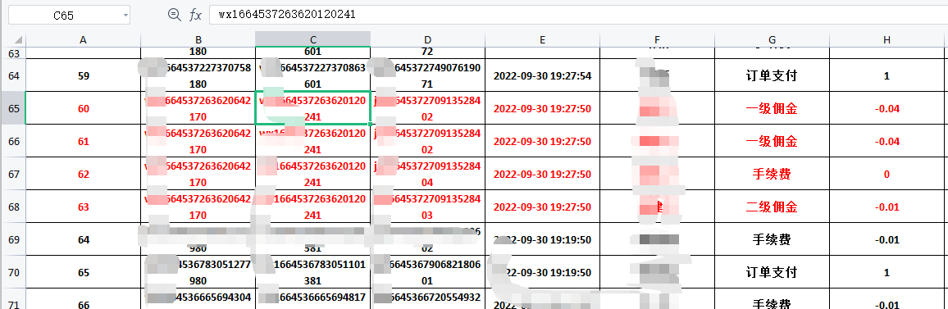Click cell D68 ending in 03
This screenshot has width=948, height=309.
click(427, 207)
